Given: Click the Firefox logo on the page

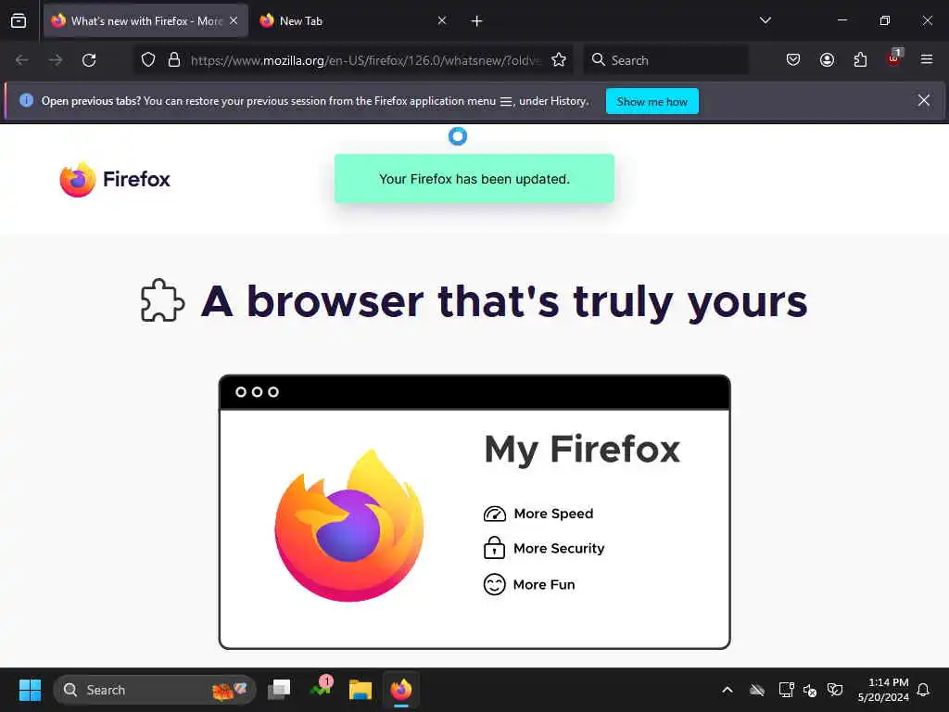Looking at the screenshot, I should (x=115, y=179).
